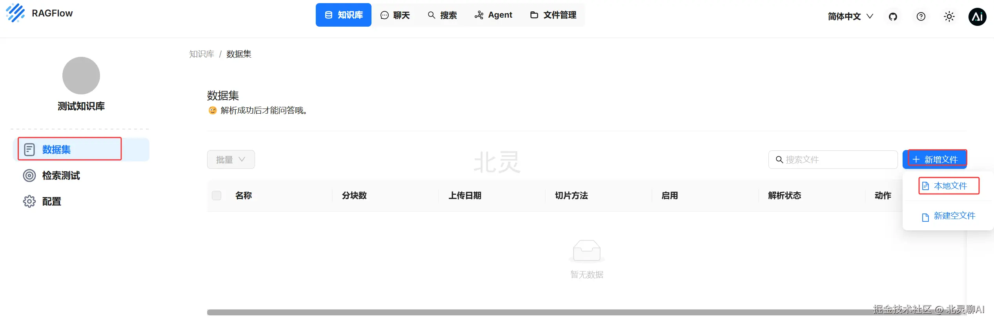
Task: Click the 分块数 column header
Action: 354,195
